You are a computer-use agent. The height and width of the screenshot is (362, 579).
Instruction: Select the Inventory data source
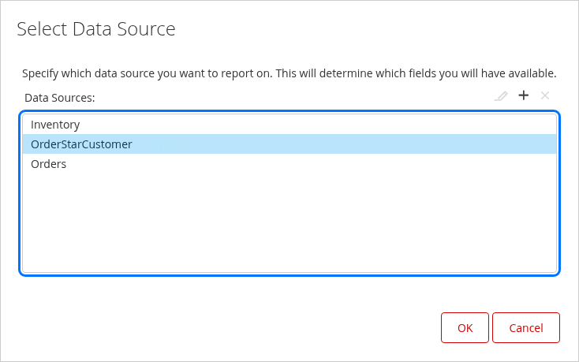point(55,125)
